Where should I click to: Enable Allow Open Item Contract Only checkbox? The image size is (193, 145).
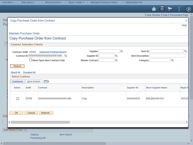coord(30,60)
